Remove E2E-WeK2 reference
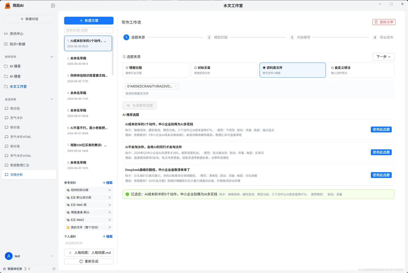The width and height of the screenshot is (408, 273). click(x=110, y=220)
